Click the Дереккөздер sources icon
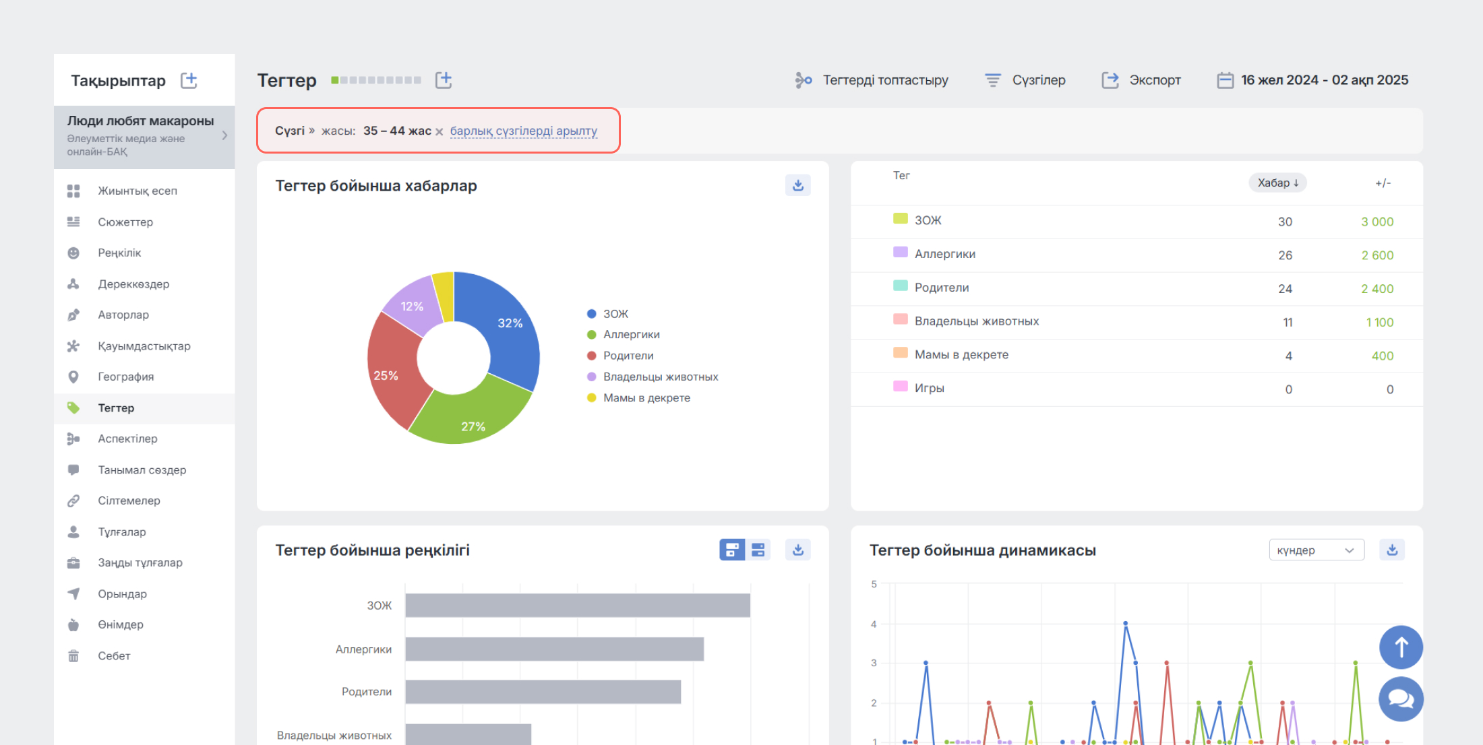 pos(73,284)
